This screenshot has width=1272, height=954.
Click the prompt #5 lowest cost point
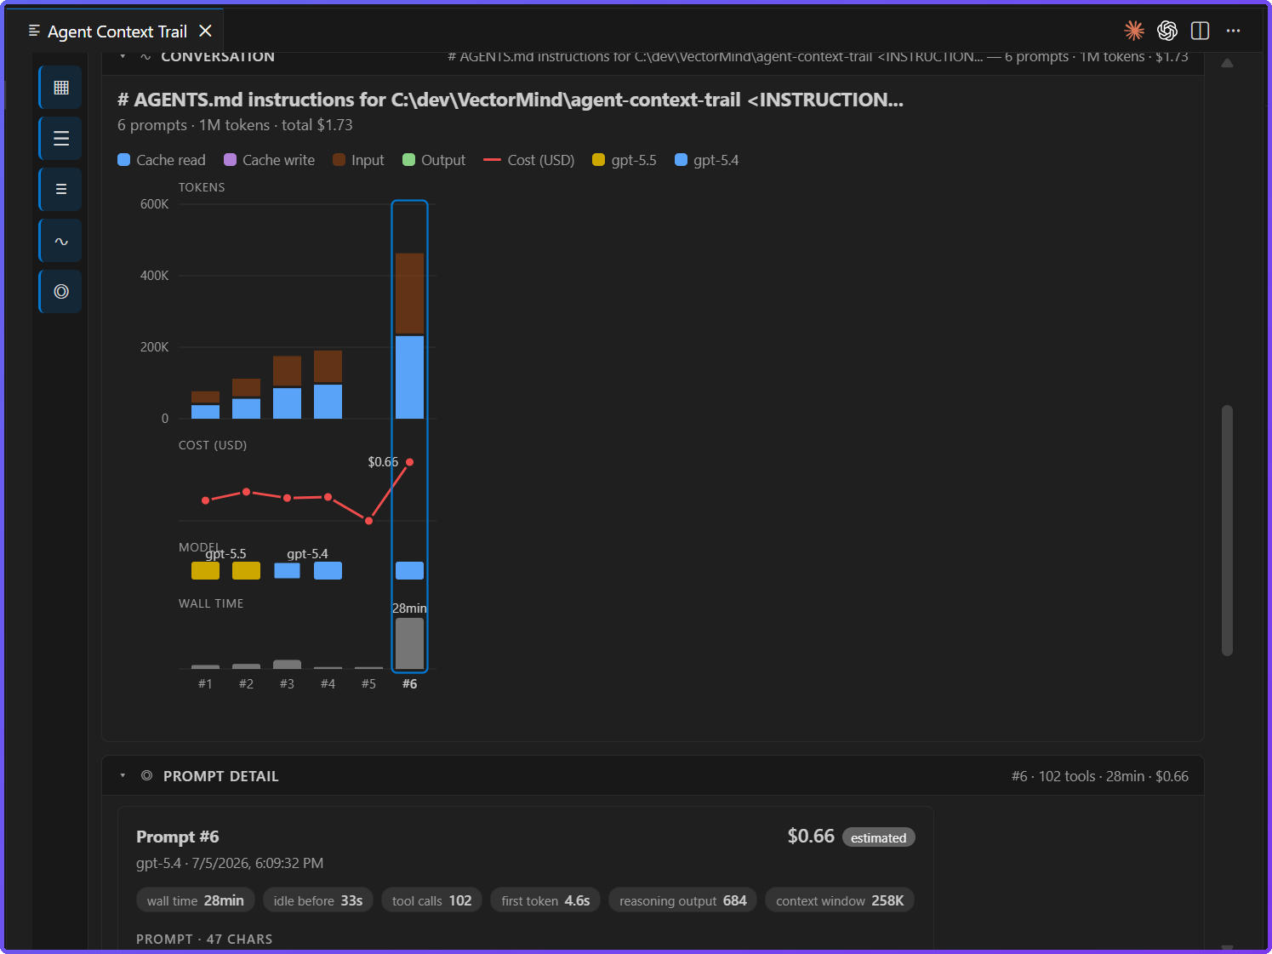tap(368, 521)
